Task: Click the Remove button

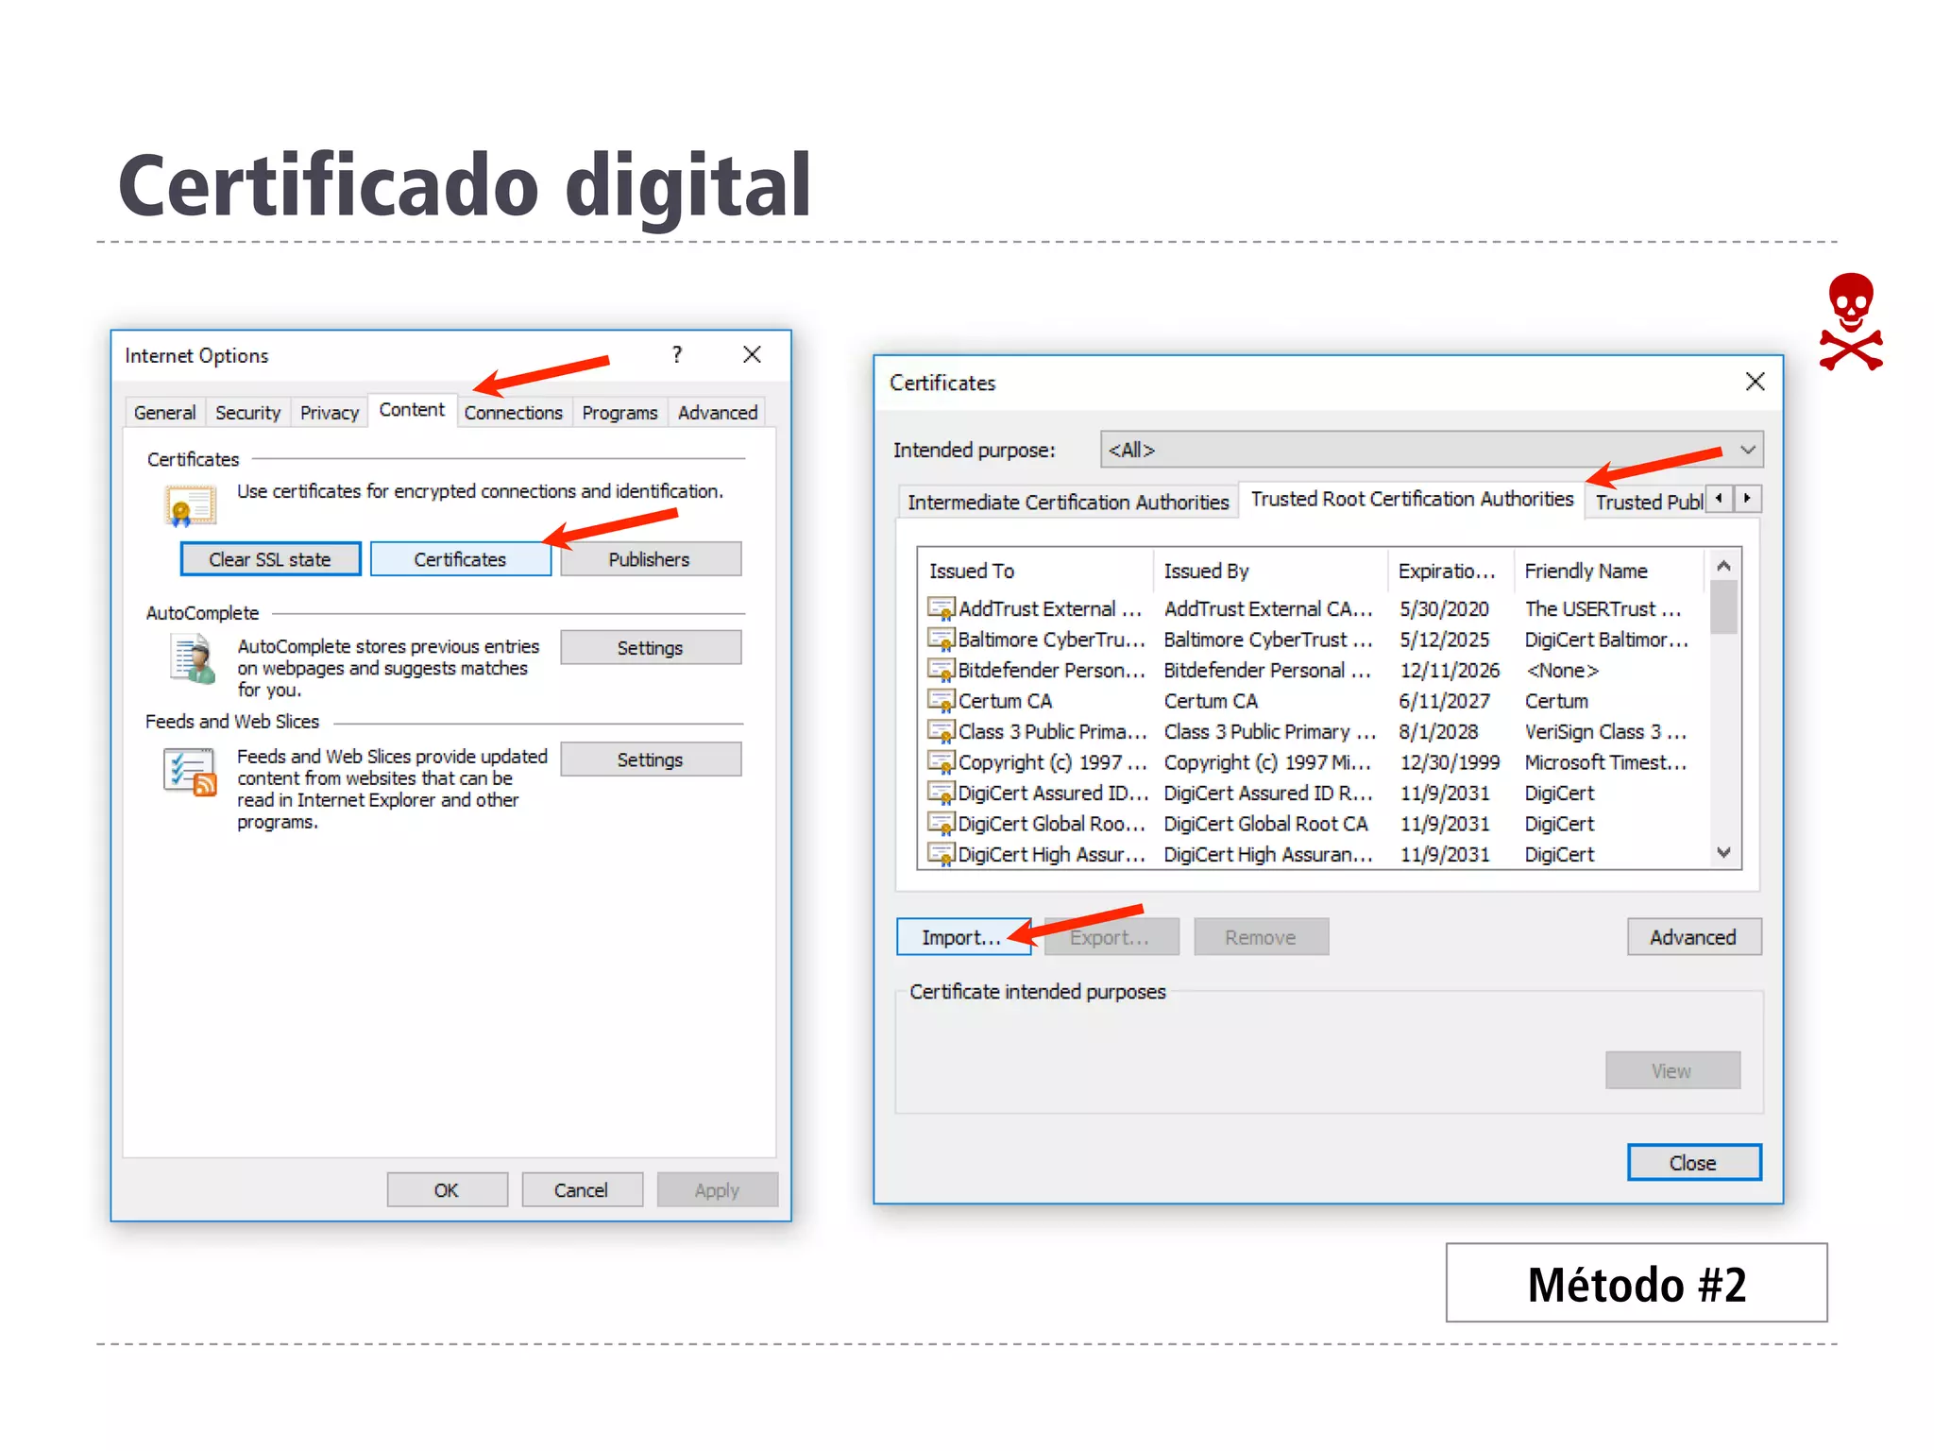Action: point(1261,937)
